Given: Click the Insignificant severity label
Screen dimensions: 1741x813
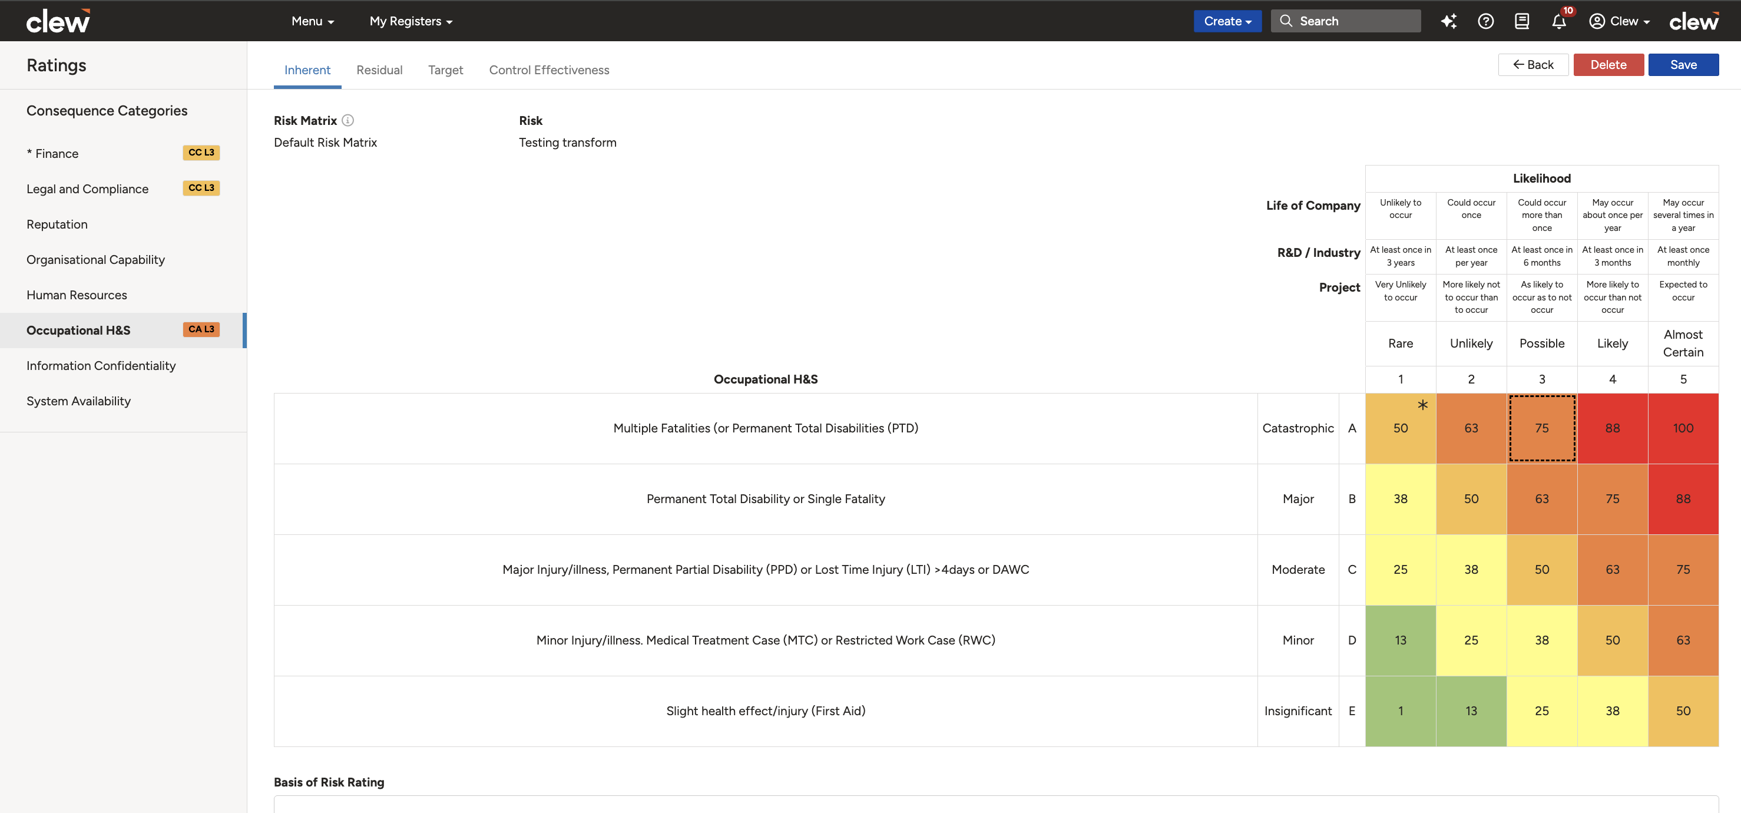Looking at the screenshot, I should click(1298, 711).
